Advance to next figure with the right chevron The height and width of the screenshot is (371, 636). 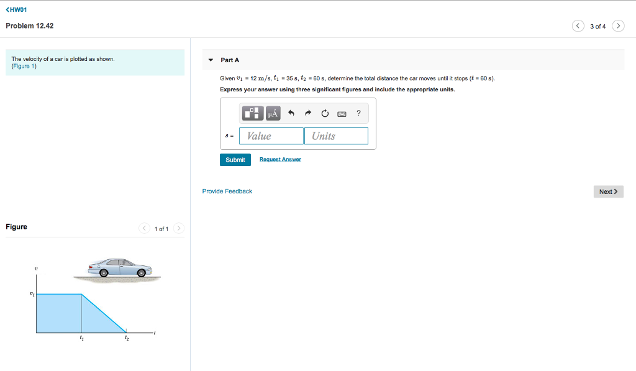179,228
